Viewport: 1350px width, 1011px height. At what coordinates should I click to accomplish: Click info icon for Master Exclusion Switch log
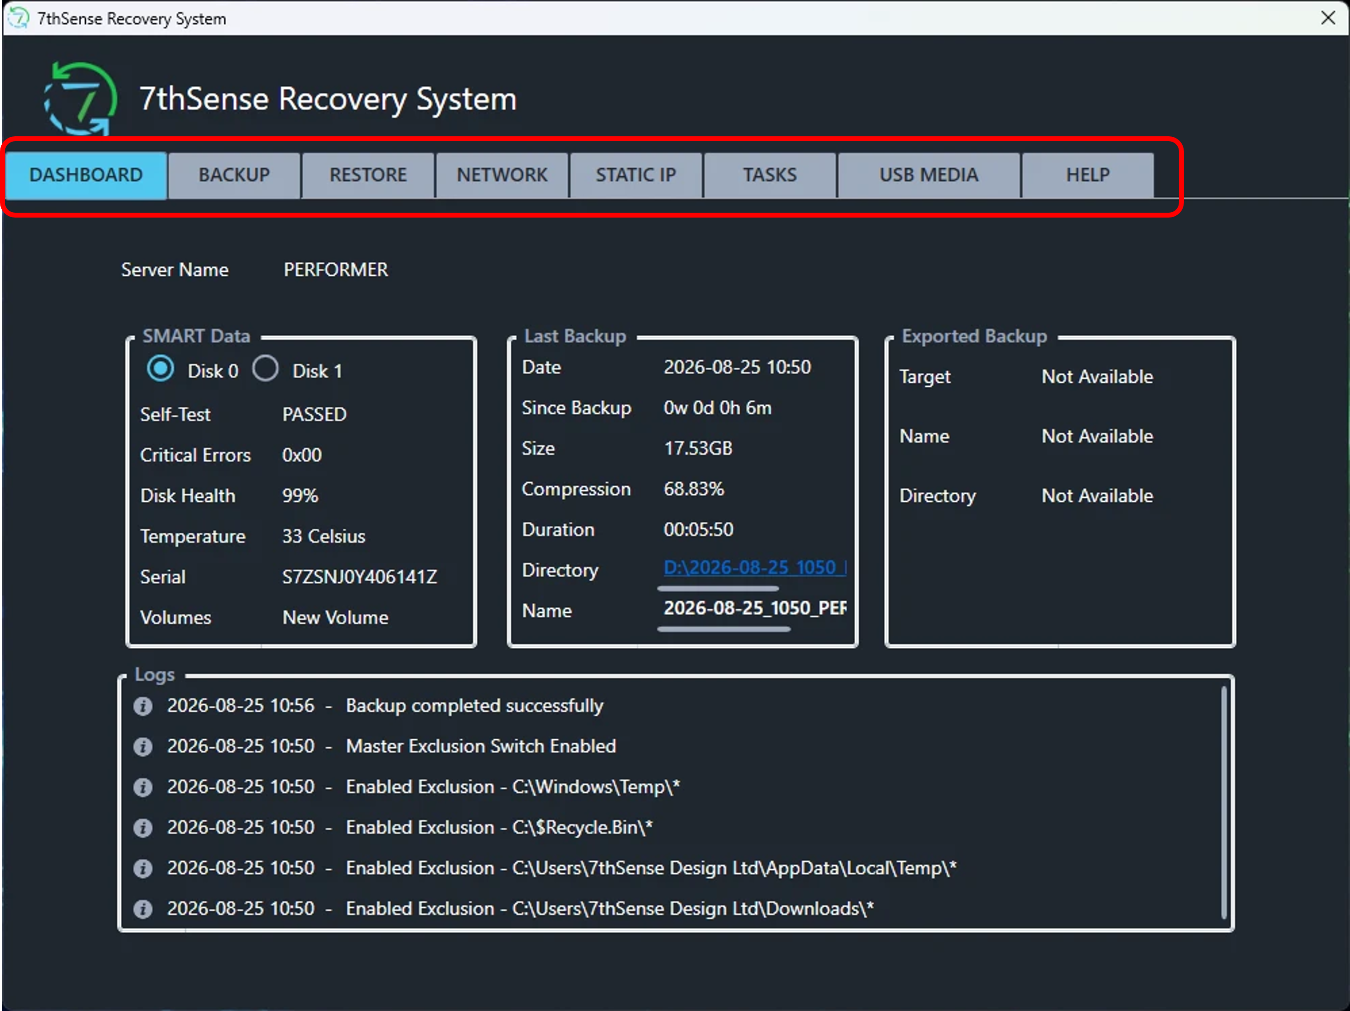coord(143,747)
